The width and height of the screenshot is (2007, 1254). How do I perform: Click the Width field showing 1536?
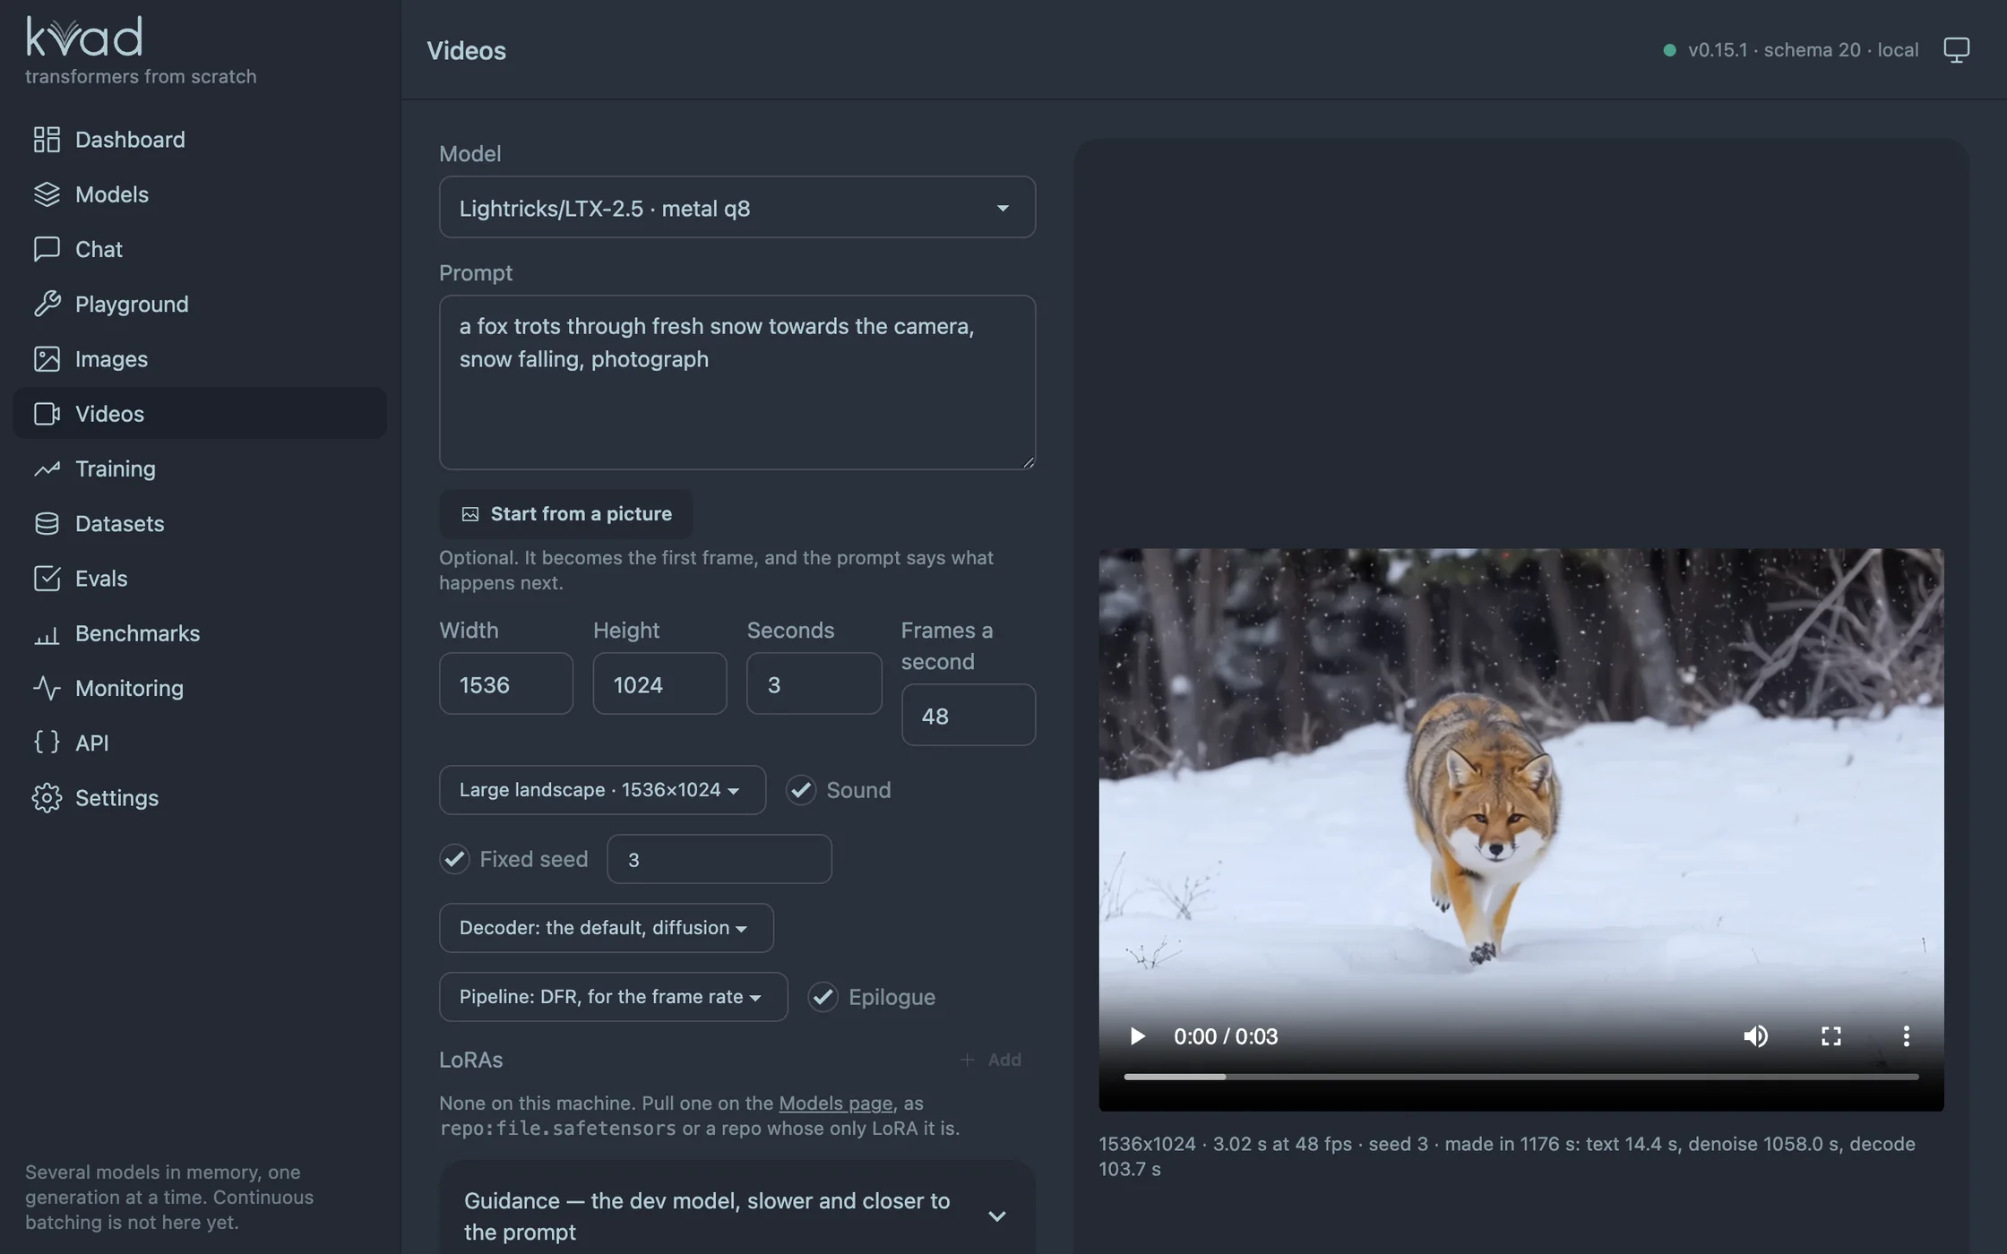pos(505,684)
